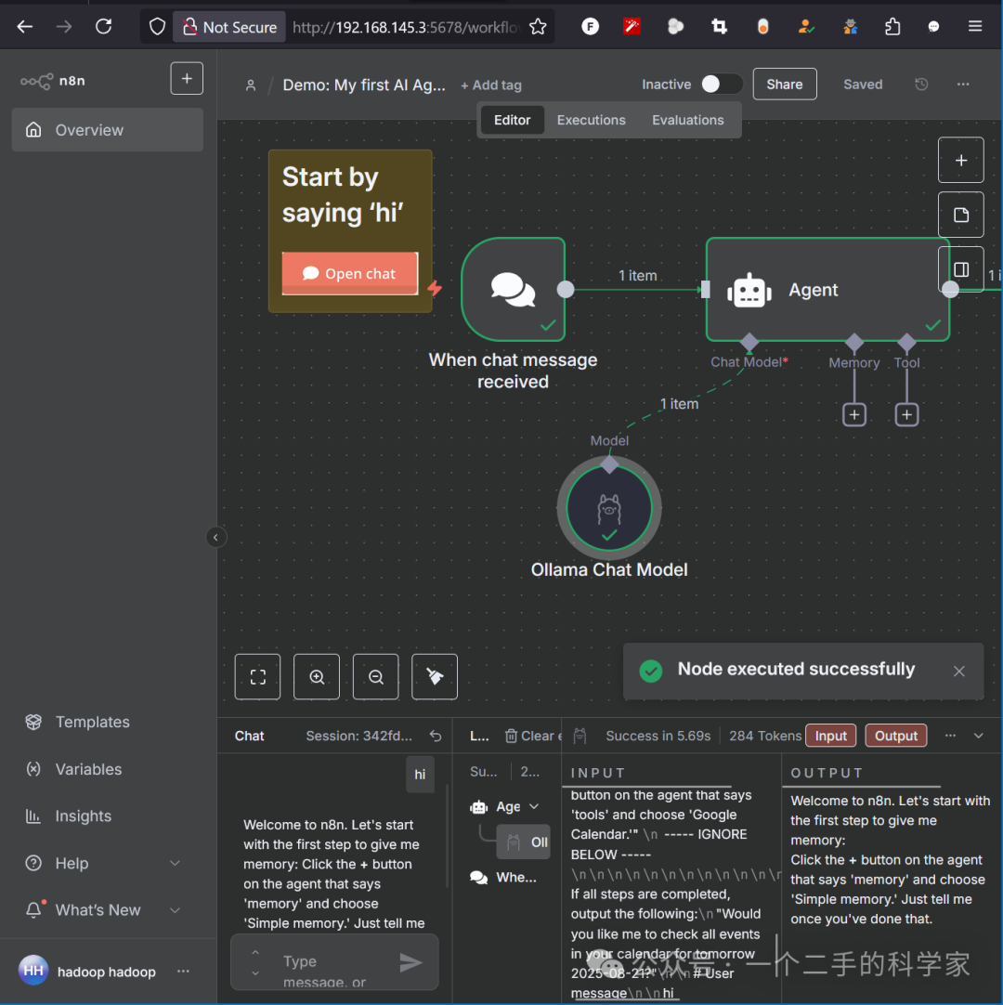Click the 284 Tokens label
1003x1005 pixels.
point(764,736)
